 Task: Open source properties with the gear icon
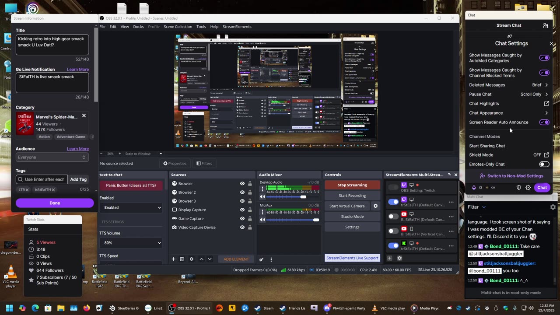tap(191, 259)
